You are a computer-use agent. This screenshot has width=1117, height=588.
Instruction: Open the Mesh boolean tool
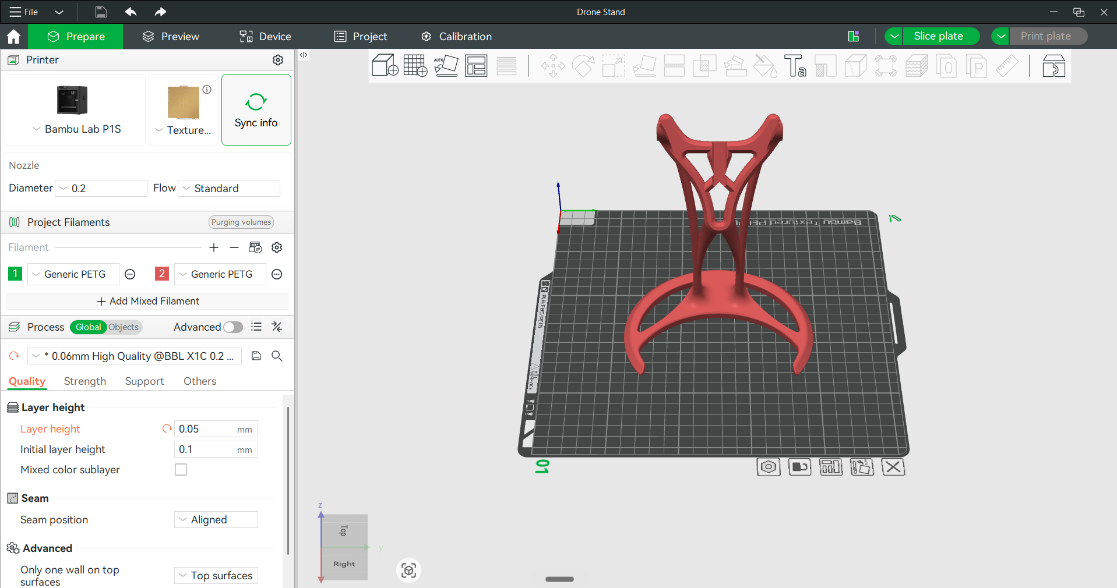tap(704, 66)
